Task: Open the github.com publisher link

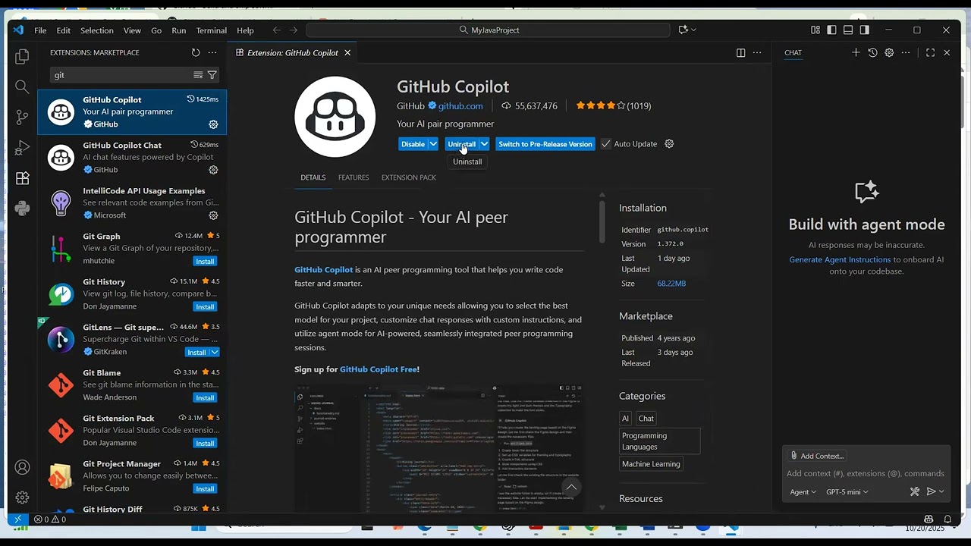Action: tap(460, 106)
